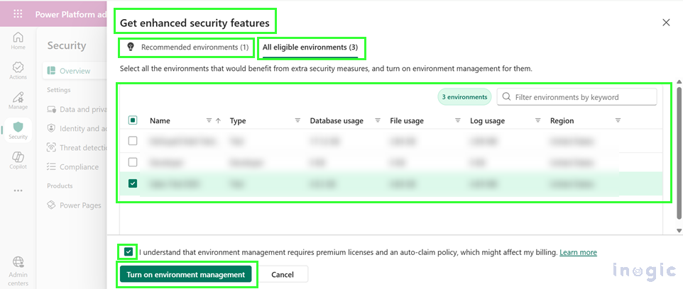Open the Type column filter menu
The height and width of the screenshot is (289, 683).
pyautogui.click(x=297, y=121)
